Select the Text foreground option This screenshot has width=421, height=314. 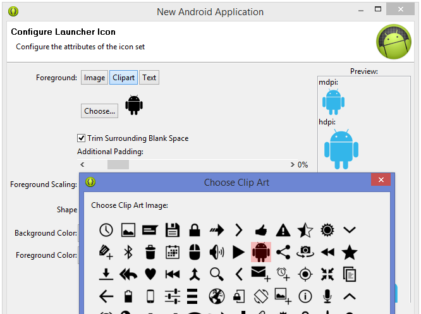[x=149, y=78]
